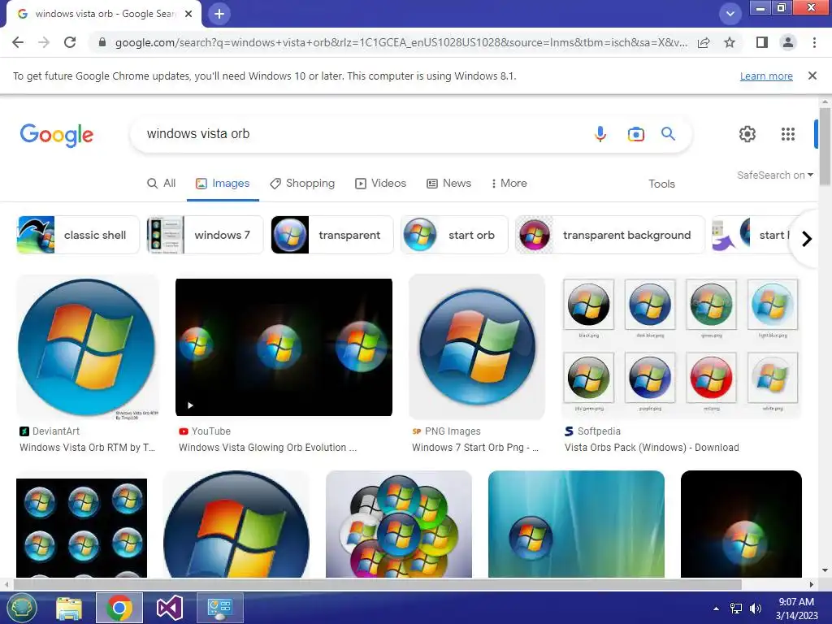Reload the page with the refresh icon
Viewport: 832px width, 624px height.
click(x=70, y=42)
